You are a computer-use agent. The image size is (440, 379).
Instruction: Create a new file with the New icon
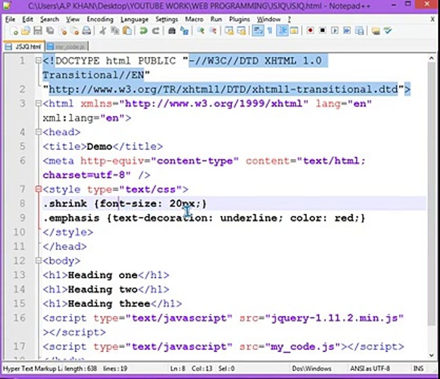click(x=14, y=31)
